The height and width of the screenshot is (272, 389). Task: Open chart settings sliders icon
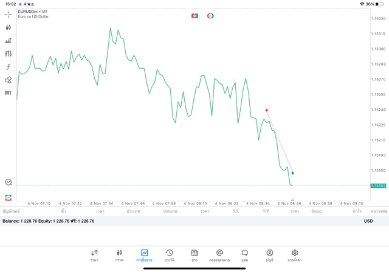coord(8,54)
